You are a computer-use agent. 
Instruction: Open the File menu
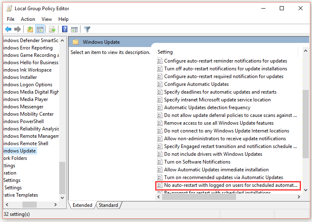11,19
